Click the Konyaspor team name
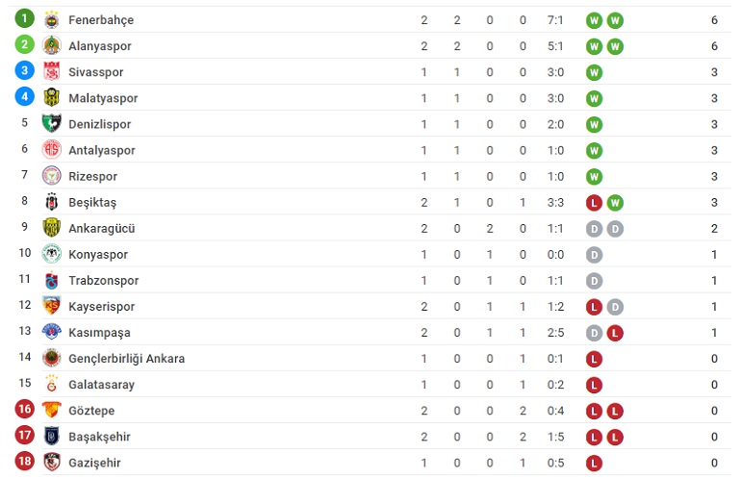The image size is (741, 479). pyautogui.click(x=98, y=255)
